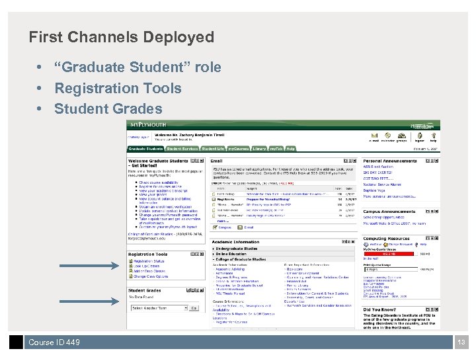Click the red myDrive quota usage bar
This screenshot has height=357, width=476.
tap(389, 254)
